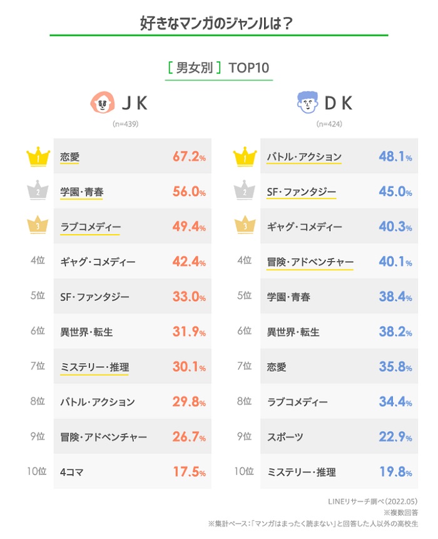Viewport: 438px width, 539px height.
Task: Click the スポーツ genre in the DK ranking
Action: pos(285,436)
